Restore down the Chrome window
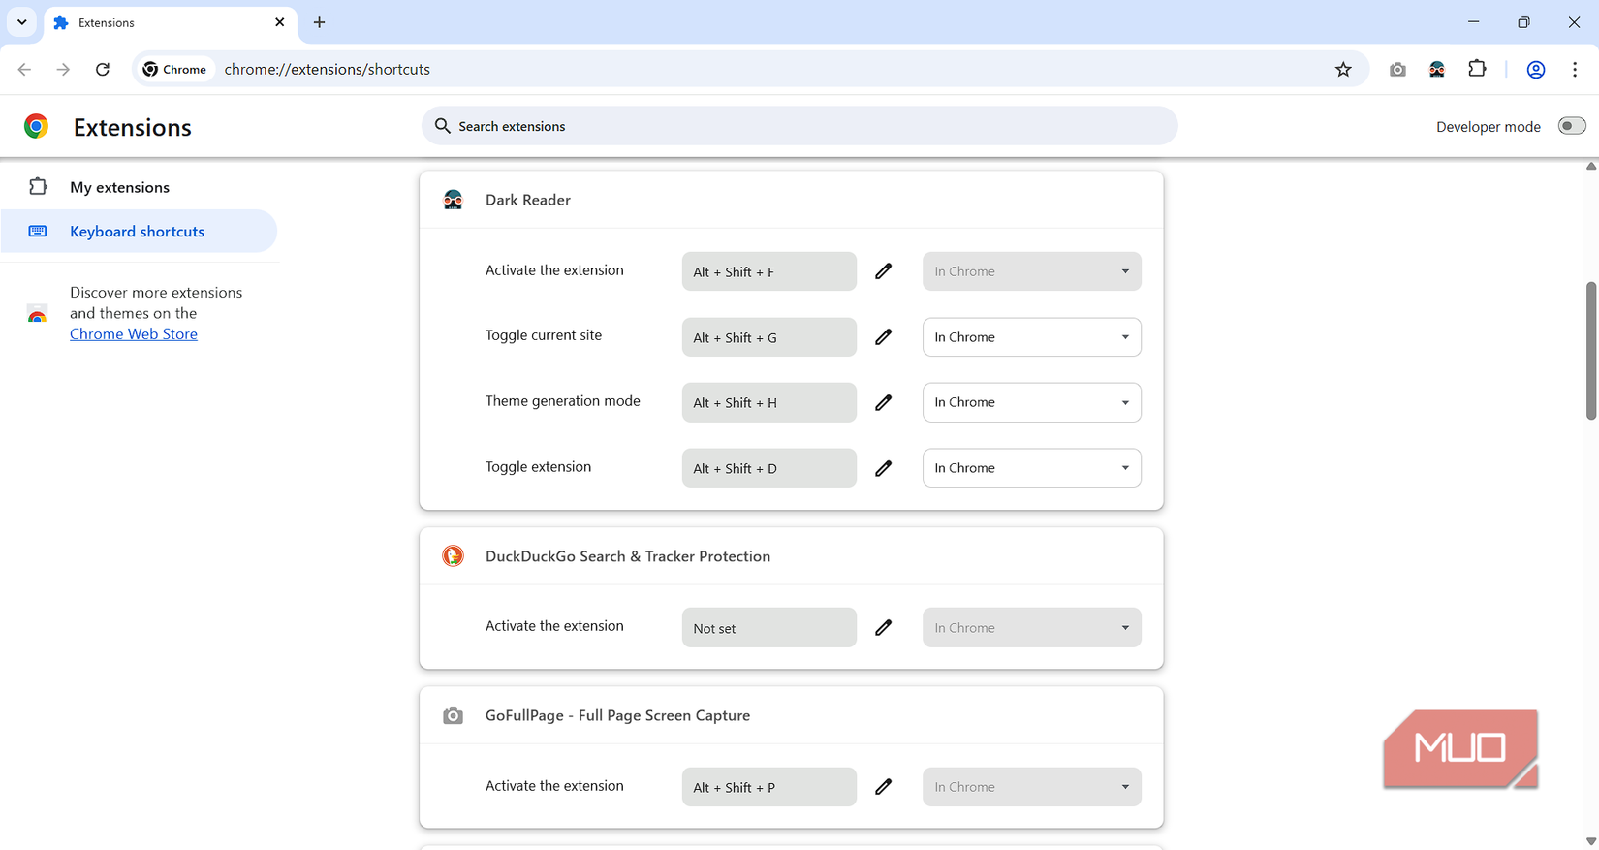This screenshot has height=850, width=1599. pyautogui.click(x=1523, y=22)
